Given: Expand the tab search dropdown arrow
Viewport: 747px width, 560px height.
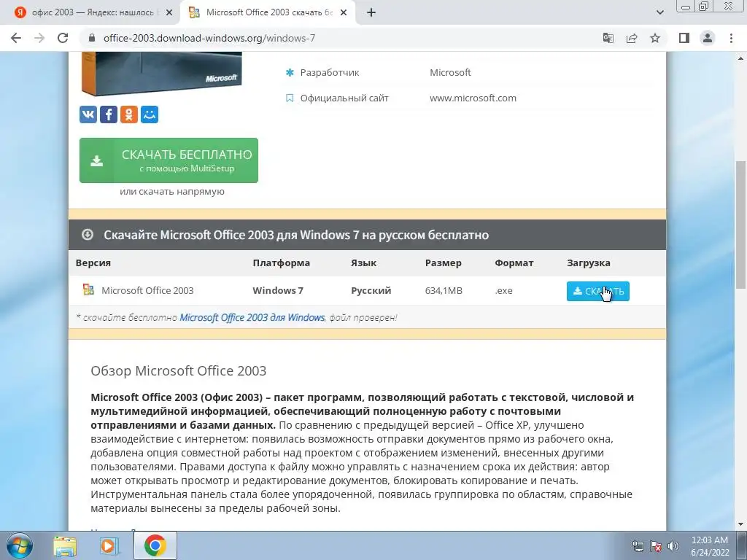Looking at the screenshot, I should 659,12.
